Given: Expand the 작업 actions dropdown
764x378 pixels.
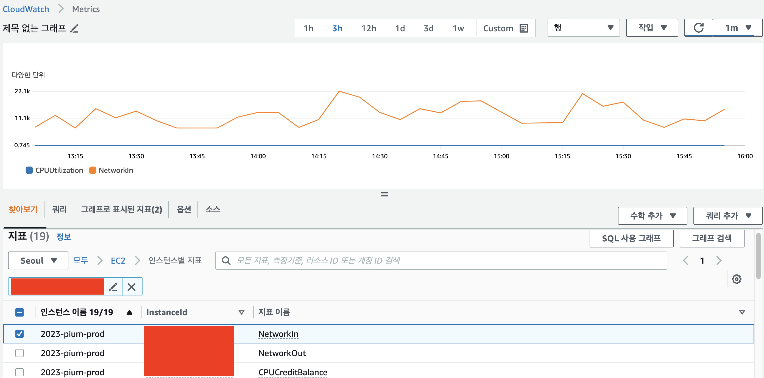Looking at the screenshot, I should [x=652, y=28].
